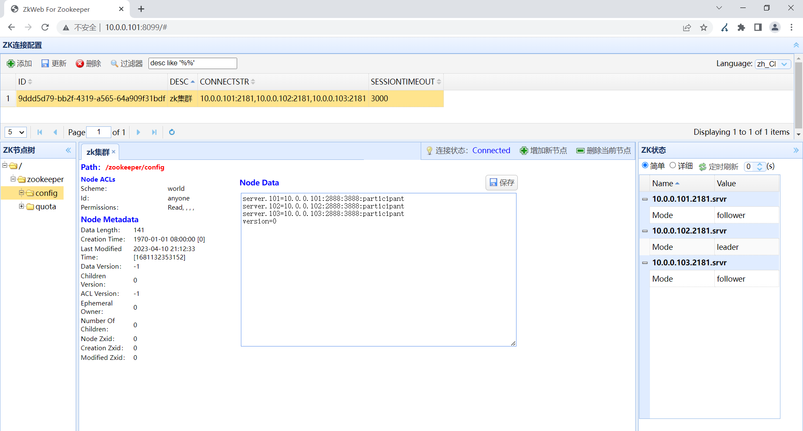The height and width of the screenshot is (431, 803).
Task: Open the tab search dropdown arrow
Action: (719, 8)
